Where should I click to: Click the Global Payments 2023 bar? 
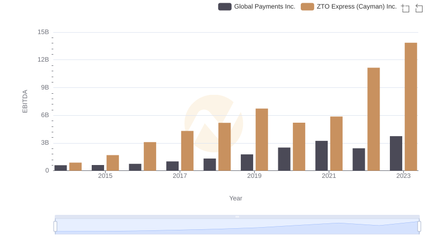396,153
